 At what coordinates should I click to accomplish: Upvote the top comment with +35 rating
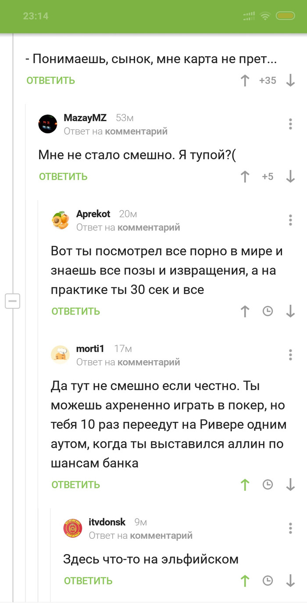245,81
